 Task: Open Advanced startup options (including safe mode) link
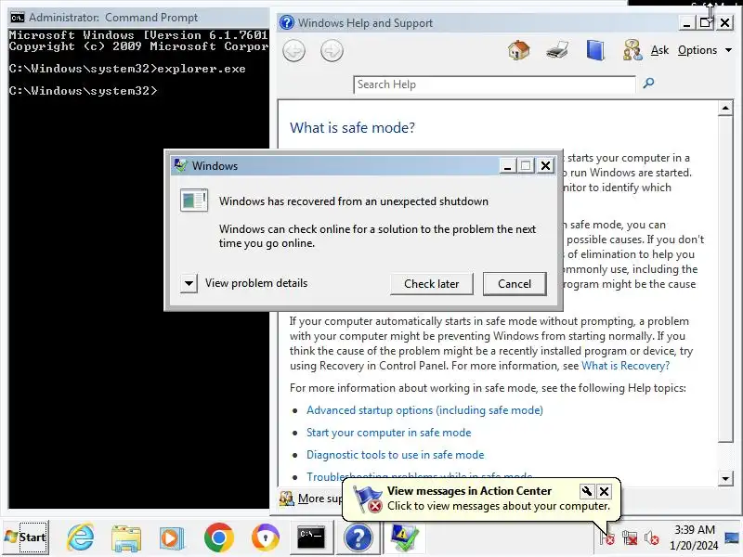[x=424, y=410]
